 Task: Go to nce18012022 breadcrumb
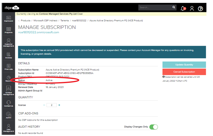pyautogui.click(x=79, y=21)
